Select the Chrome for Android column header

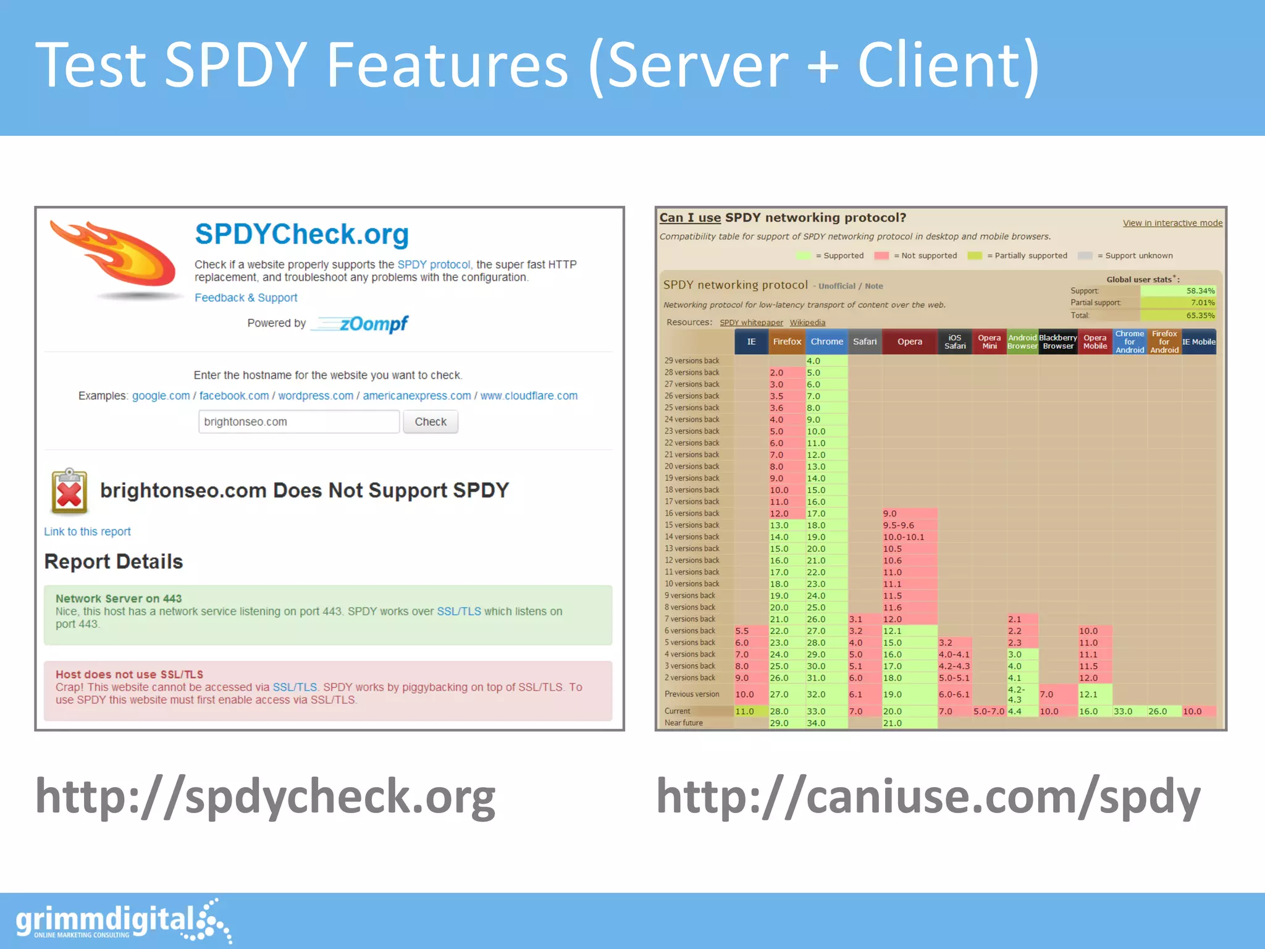(x=1130, y=342)
